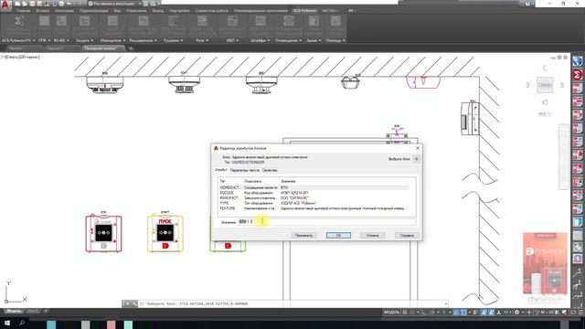Screen dimensions: 585x329
Task: Click the Open file icon in quick access
Action: pos(25,4)
